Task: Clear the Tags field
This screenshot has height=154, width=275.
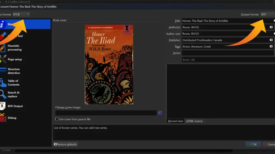Action: click(x=271, y=47)
